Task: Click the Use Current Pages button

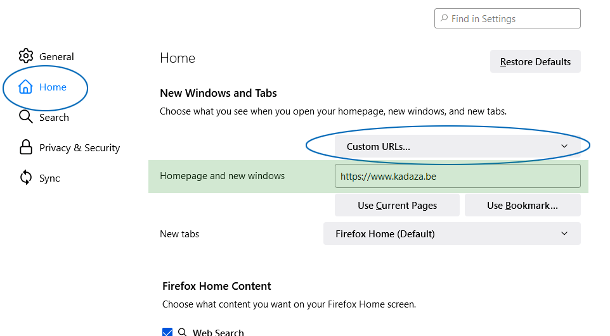Action: click(x=397, y=206)
